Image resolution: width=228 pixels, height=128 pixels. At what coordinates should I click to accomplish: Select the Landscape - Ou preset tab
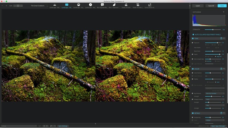pyautogui.click(x=78, y=6)
